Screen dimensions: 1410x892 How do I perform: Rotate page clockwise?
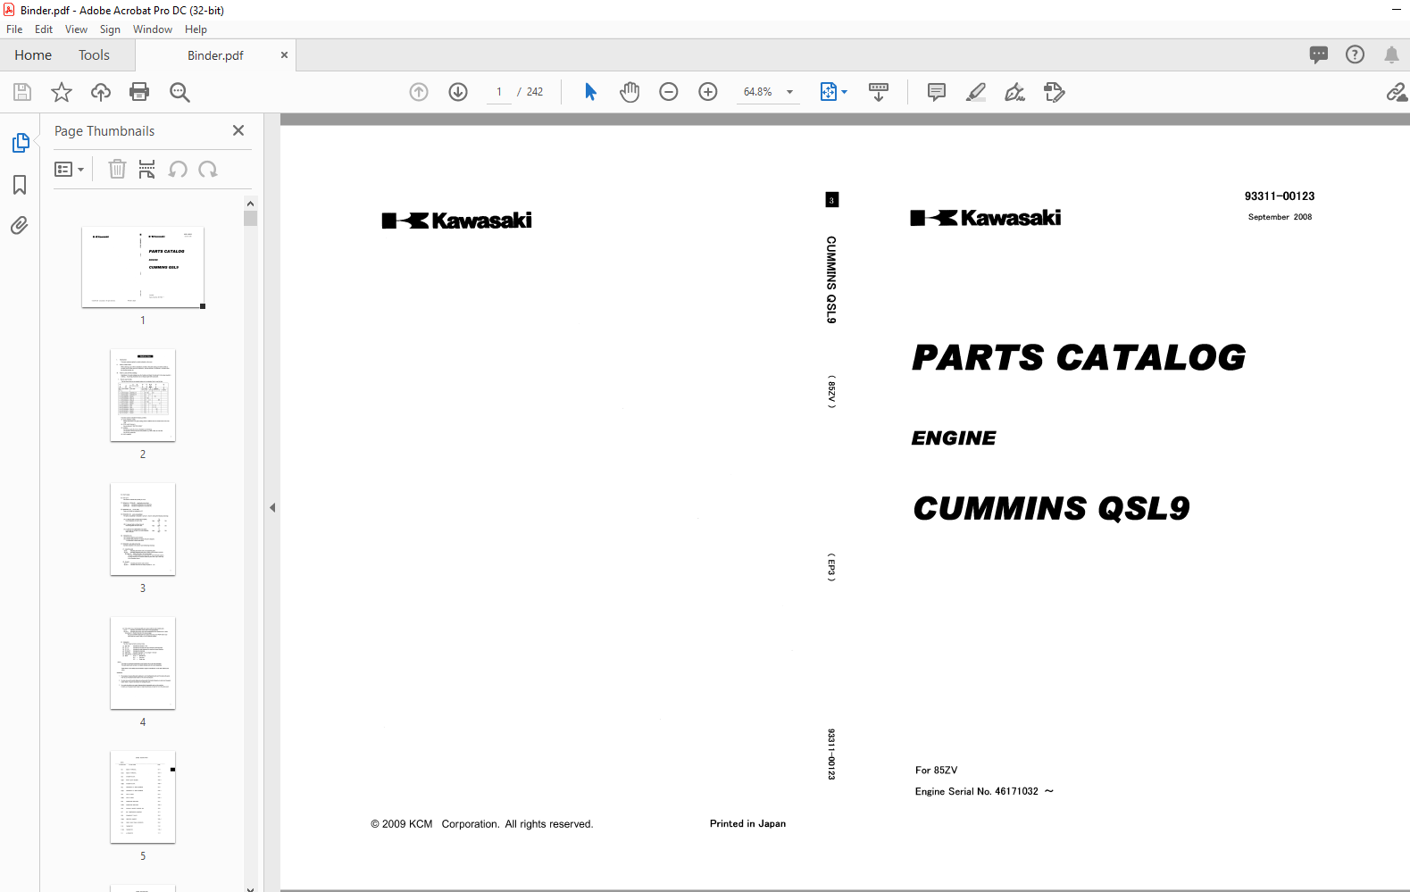click(208, 169)
